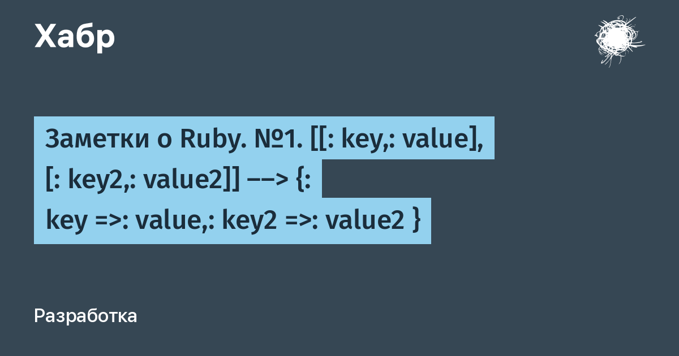Click the second highlighted title line

(x=178, y=179)
